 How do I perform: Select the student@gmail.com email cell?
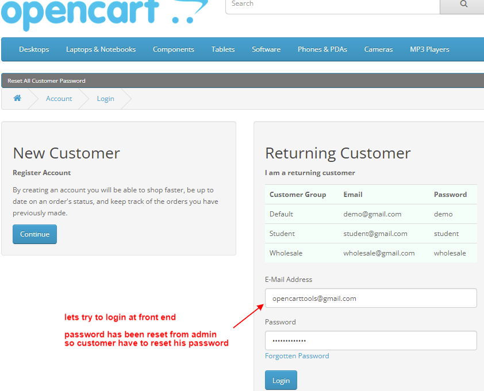click(375, 234)
